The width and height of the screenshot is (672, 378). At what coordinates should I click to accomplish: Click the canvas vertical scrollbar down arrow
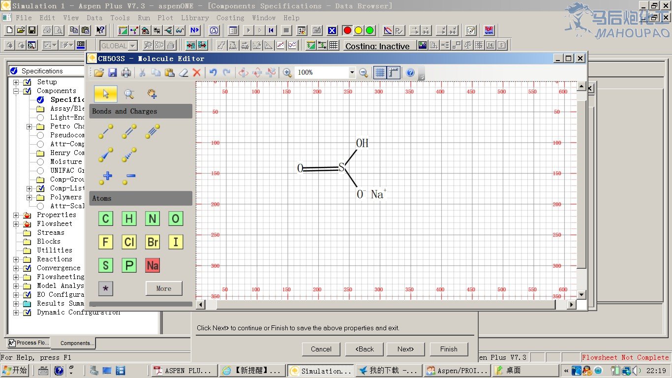pos(581,294)
